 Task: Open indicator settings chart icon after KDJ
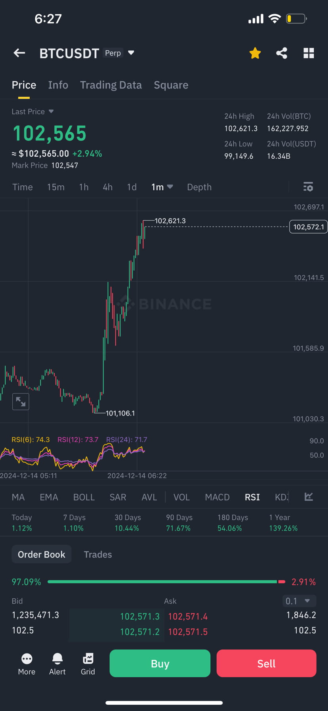309,497
